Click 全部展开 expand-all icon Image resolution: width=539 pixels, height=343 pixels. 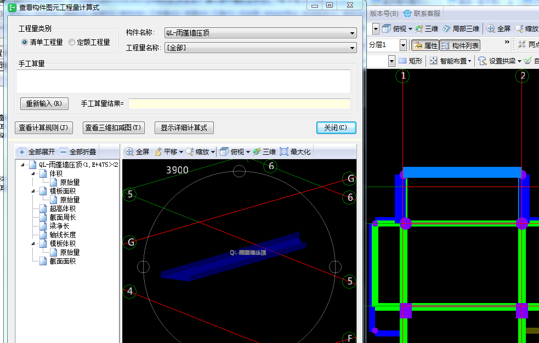tap(22, 152)
